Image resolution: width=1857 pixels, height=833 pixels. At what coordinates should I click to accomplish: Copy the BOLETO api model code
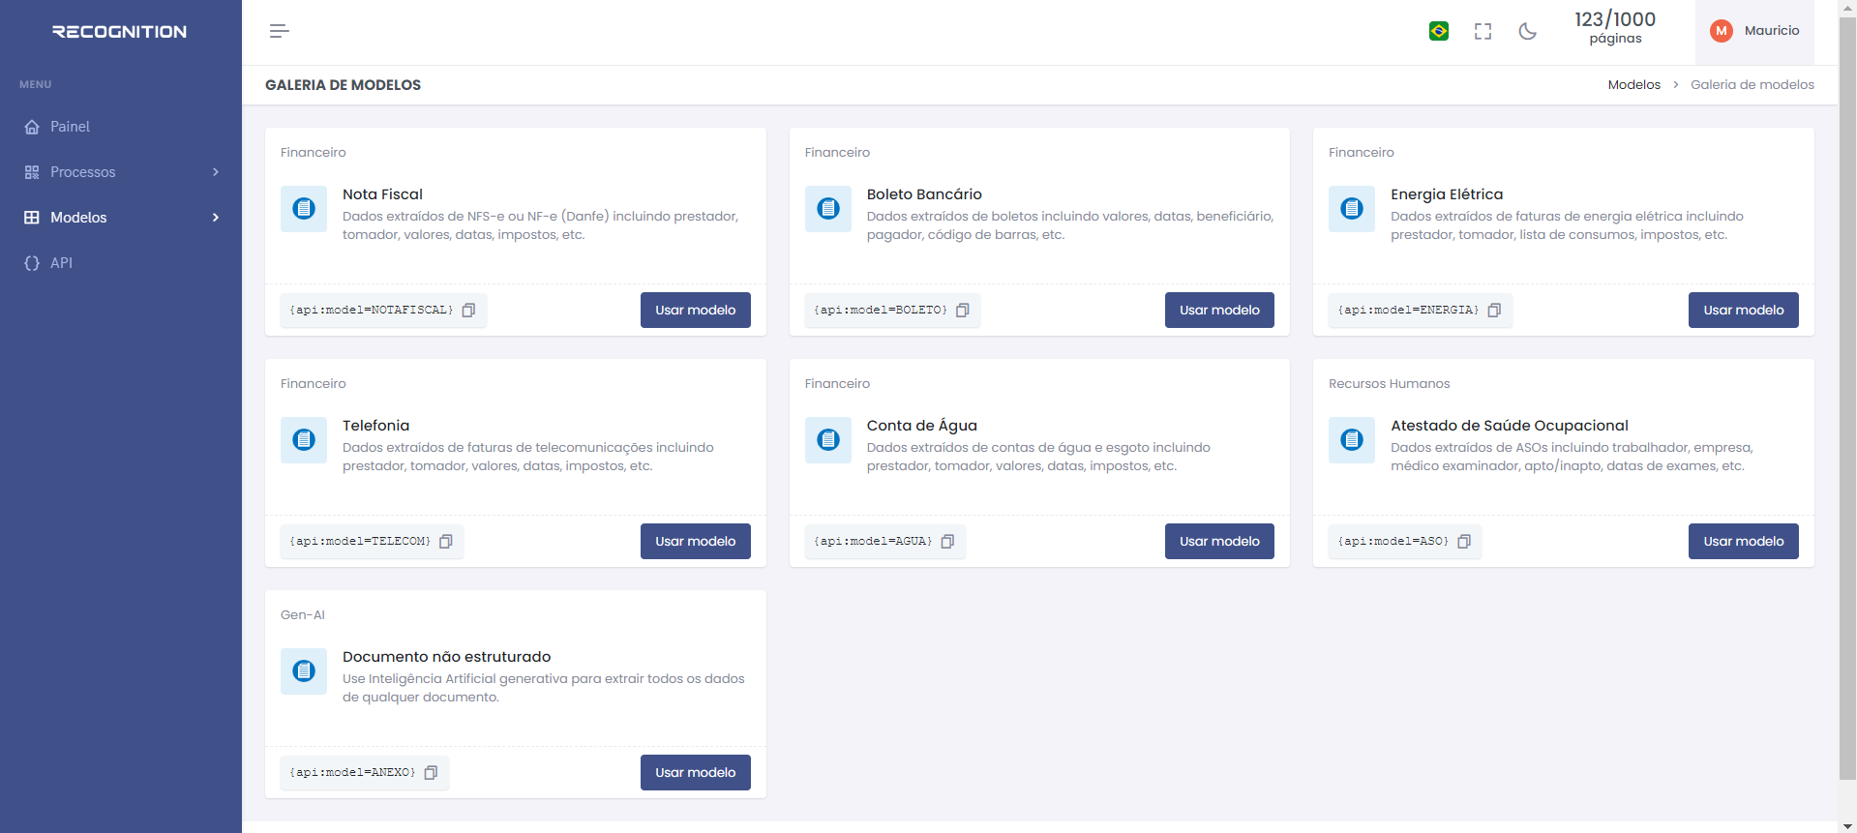pos(963,311)
